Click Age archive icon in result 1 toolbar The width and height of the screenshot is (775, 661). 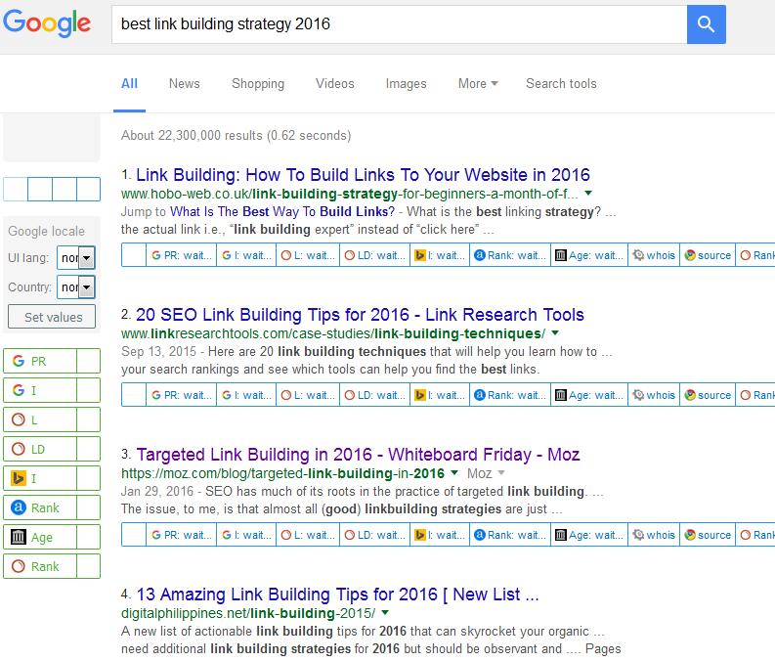coord(561,255)
